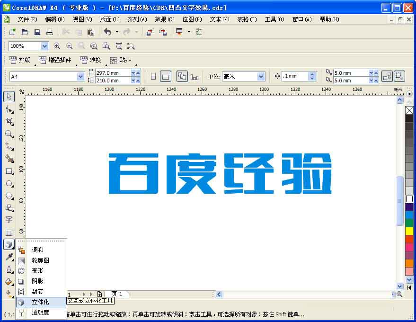This screenshot has width=416, height=322.
Task: Click the Zoom in magnifier icon
Action: [57, 46]
